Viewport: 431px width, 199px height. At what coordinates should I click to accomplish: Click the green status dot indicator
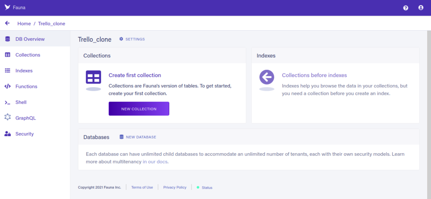(198, 188)
